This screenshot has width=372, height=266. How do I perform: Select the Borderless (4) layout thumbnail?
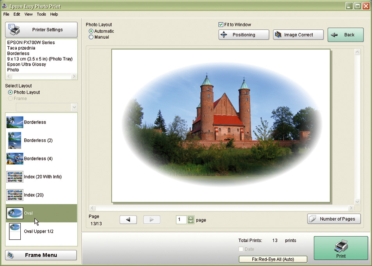(15, 158)
